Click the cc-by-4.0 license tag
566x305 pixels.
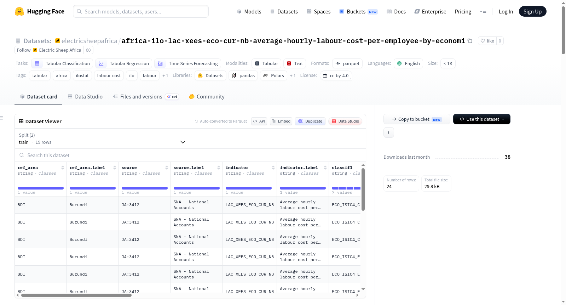pyautogui.click(x=336, y=75)
